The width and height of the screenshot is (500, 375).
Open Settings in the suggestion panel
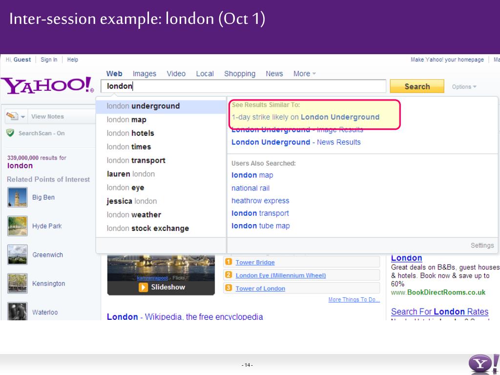coord(482,245)
